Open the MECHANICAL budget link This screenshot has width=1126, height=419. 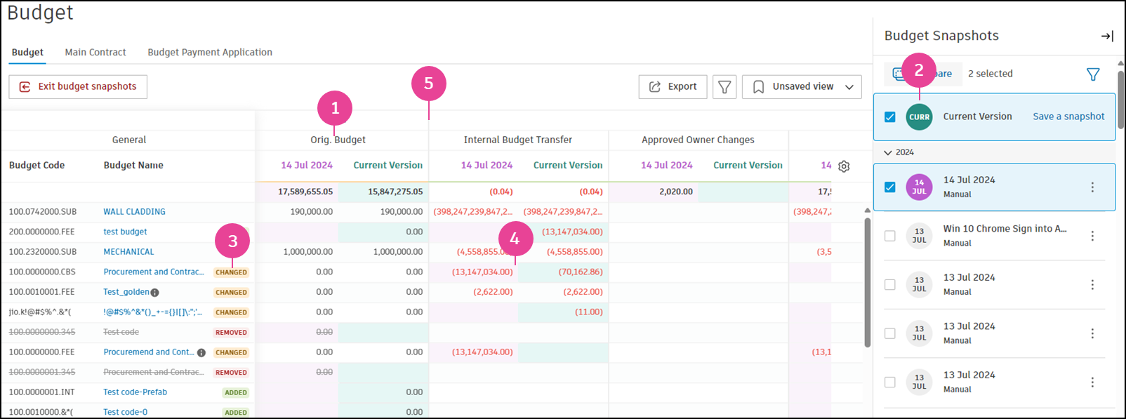coord(128,252)
